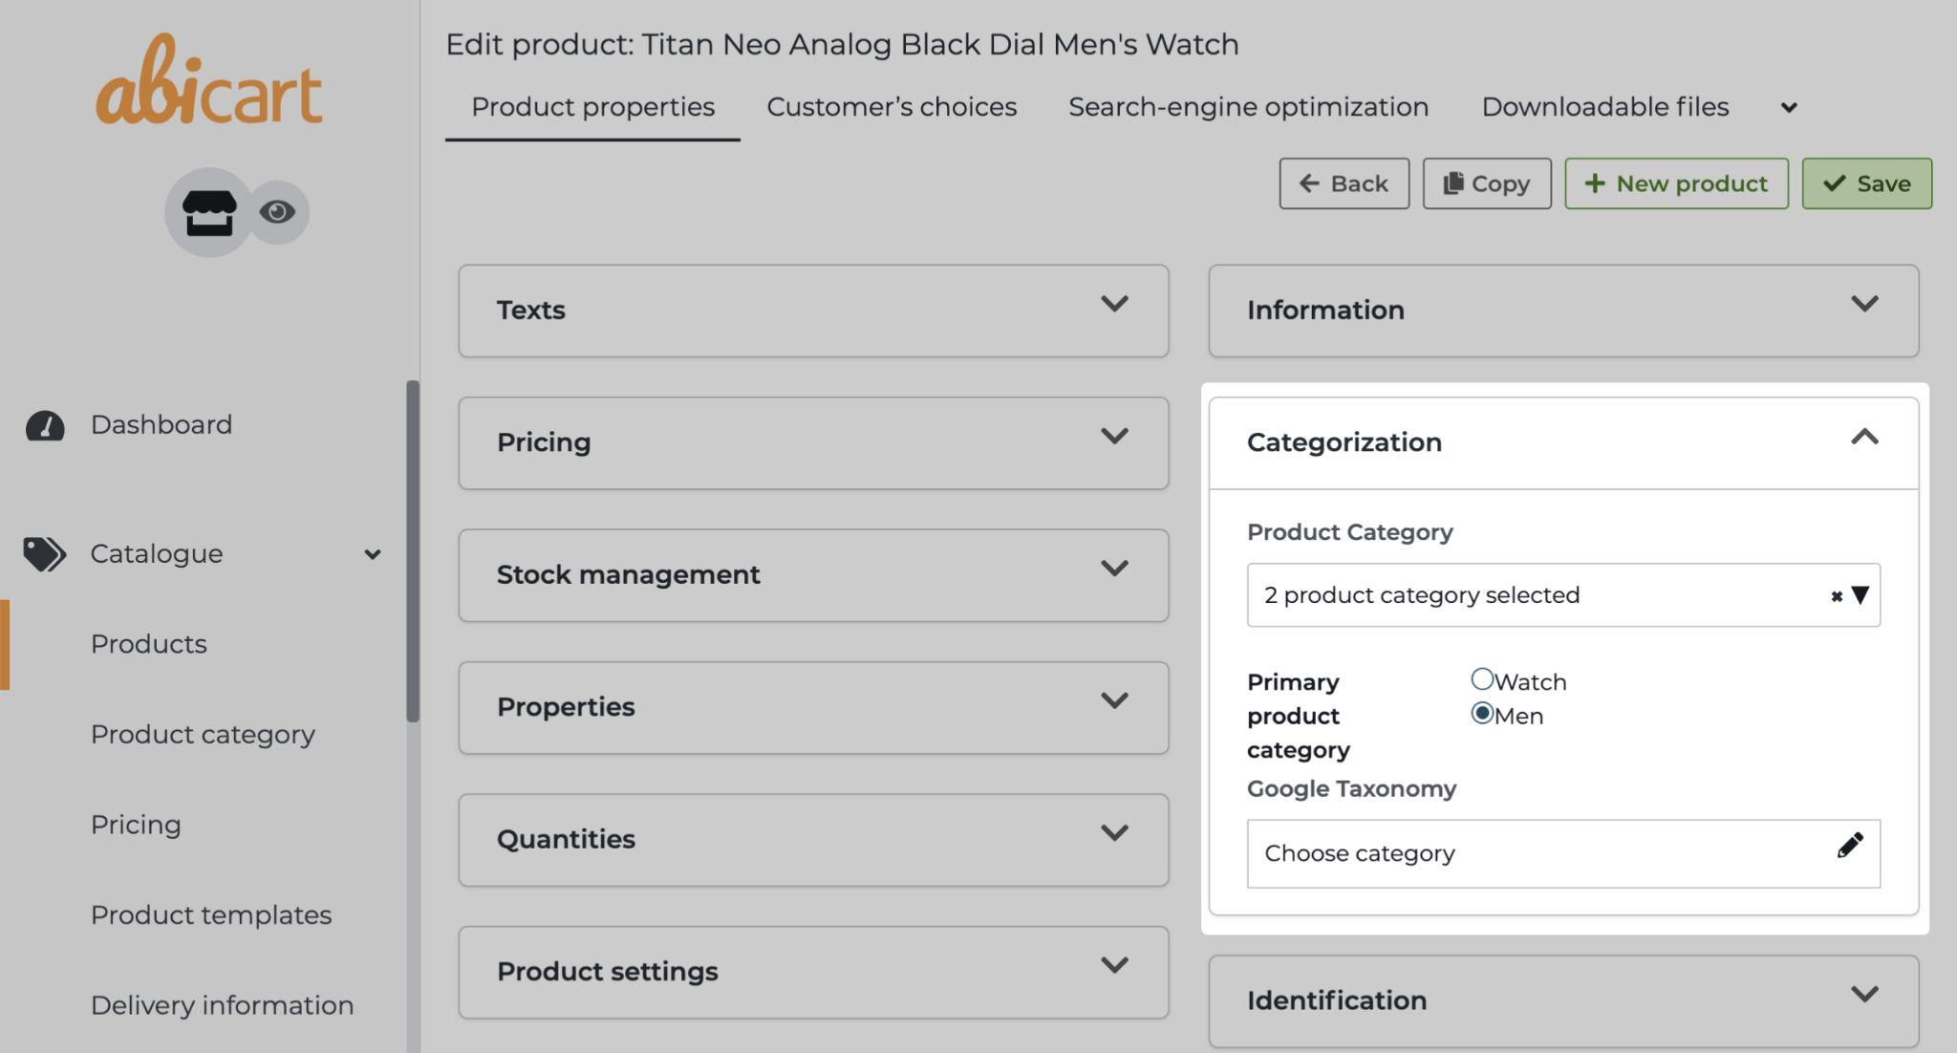The image size is (1957, 1053).
Task: Click the New product button
Action: coord(1676,183)
